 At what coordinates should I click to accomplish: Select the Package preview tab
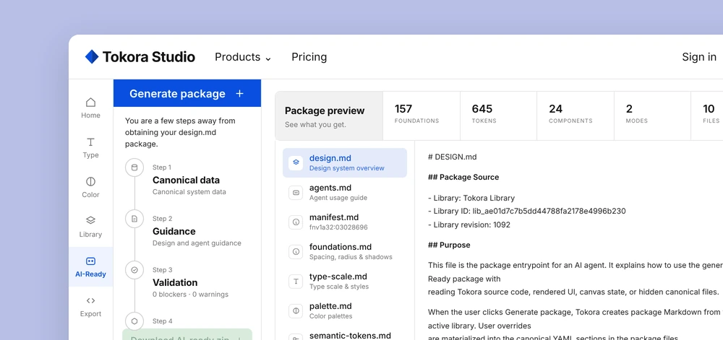tap(329, 116)
